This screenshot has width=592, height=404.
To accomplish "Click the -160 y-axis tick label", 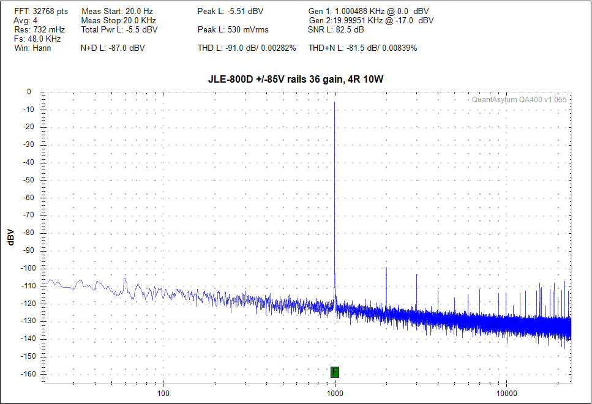I will [28, 374].
